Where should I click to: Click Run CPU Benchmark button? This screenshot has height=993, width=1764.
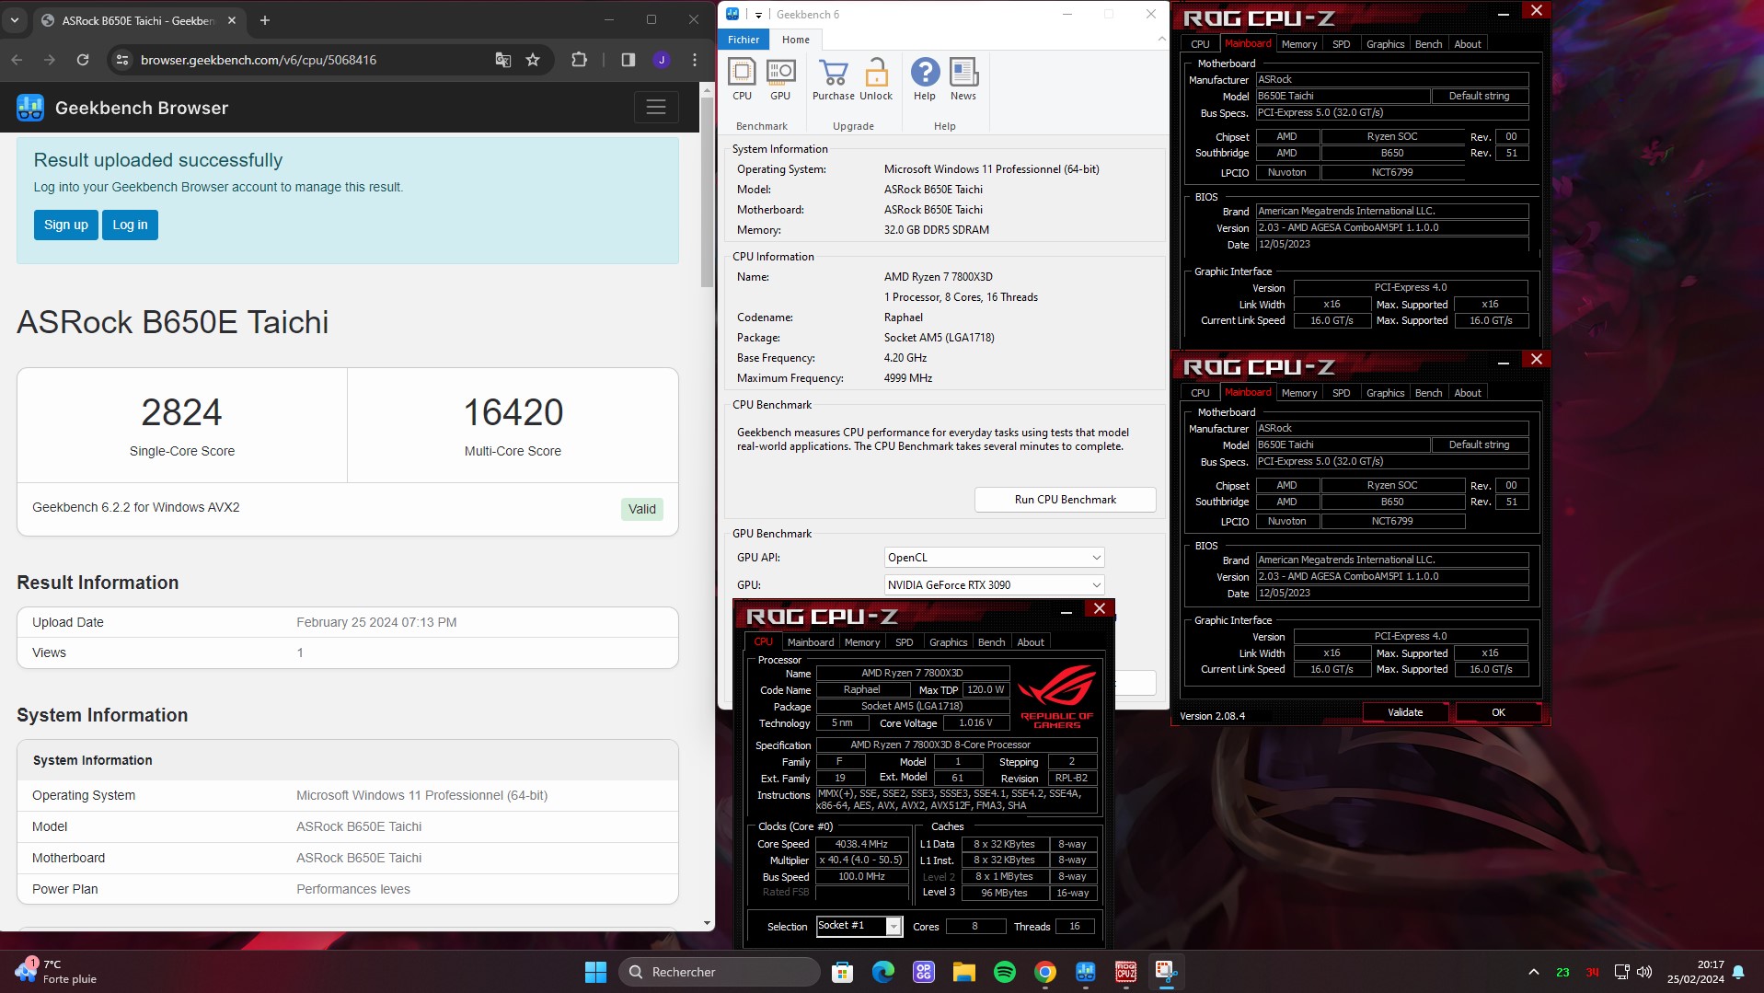click(x=1065, y=500)
